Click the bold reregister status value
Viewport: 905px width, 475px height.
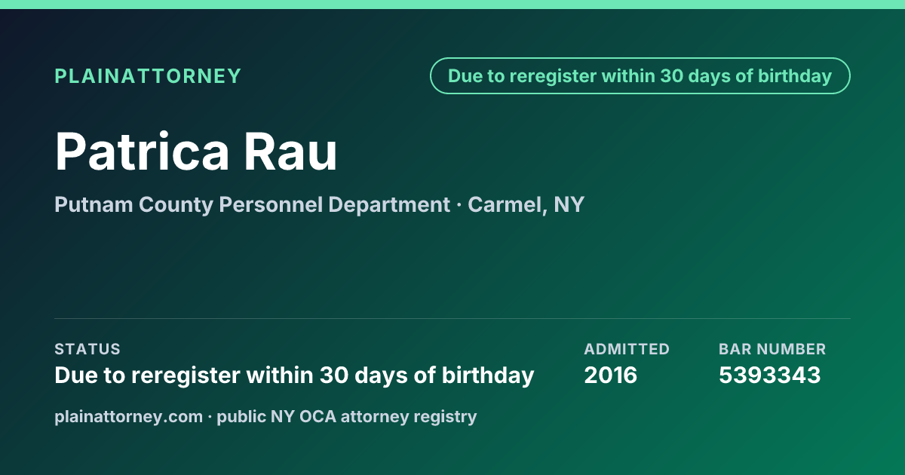click(294, 375)
